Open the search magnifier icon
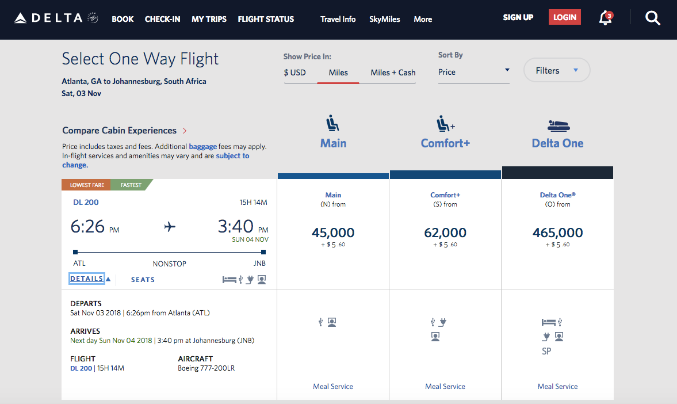Screen dimensions: 677x404 coord(653,18)
